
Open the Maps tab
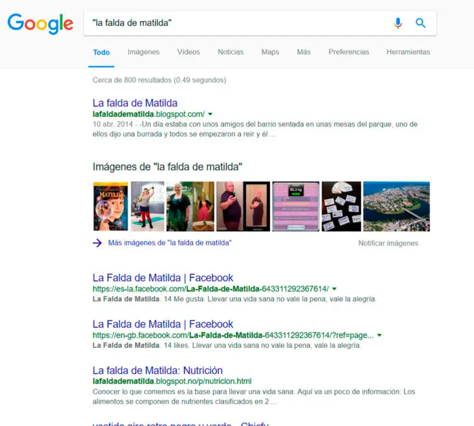coord(270,52)
